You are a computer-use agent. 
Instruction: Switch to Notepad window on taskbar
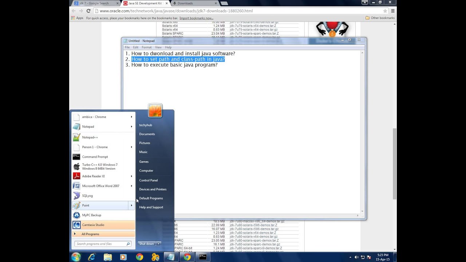click(x=171, y=257)
